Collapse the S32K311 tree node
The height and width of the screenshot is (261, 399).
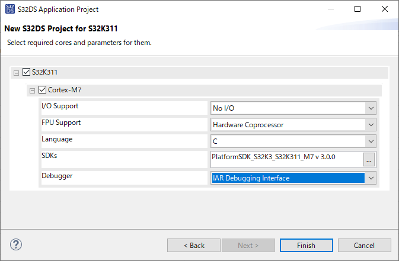pos(16,73)
